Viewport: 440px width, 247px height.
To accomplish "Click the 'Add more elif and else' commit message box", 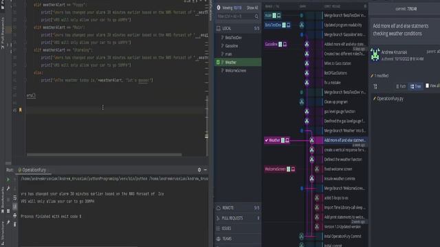I will [406, 30].
